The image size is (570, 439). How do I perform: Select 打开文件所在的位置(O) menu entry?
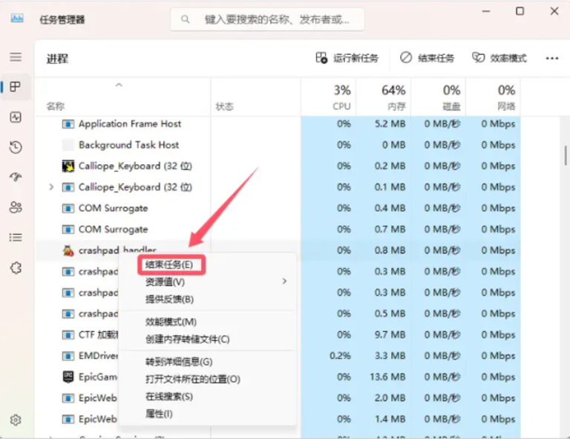pos(193,380)
